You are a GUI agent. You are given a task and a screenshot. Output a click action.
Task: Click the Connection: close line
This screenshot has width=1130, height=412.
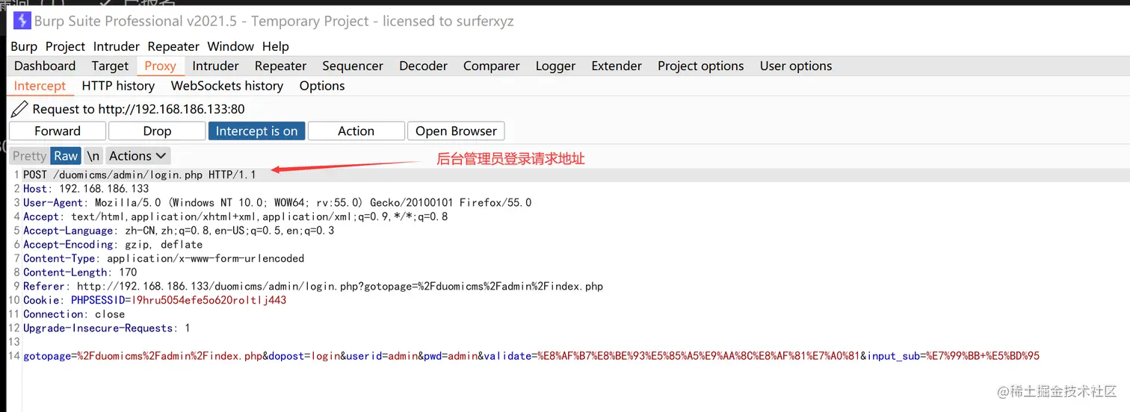pos(74,314)
